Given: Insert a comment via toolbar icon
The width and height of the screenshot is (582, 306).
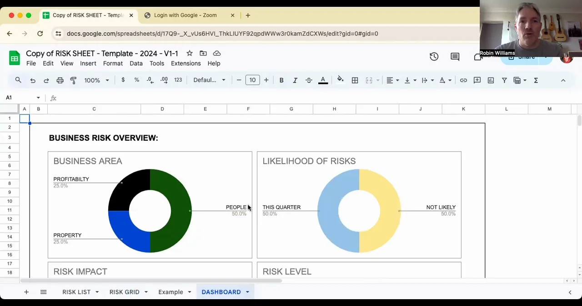Looking at the screenshot, I should click(477, 80).
